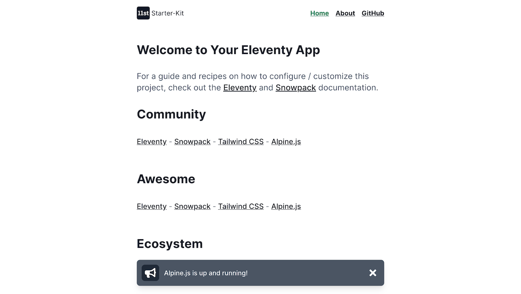Open the GitHub nav link
521x294 pixels.
coord(373,13)
